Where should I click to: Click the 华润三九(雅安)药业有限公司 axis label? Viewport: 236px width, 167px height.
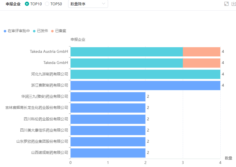(45, 96)
